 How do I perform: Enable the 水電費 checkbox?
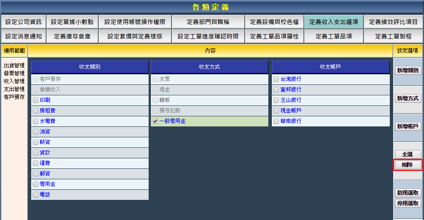[36, 121]
